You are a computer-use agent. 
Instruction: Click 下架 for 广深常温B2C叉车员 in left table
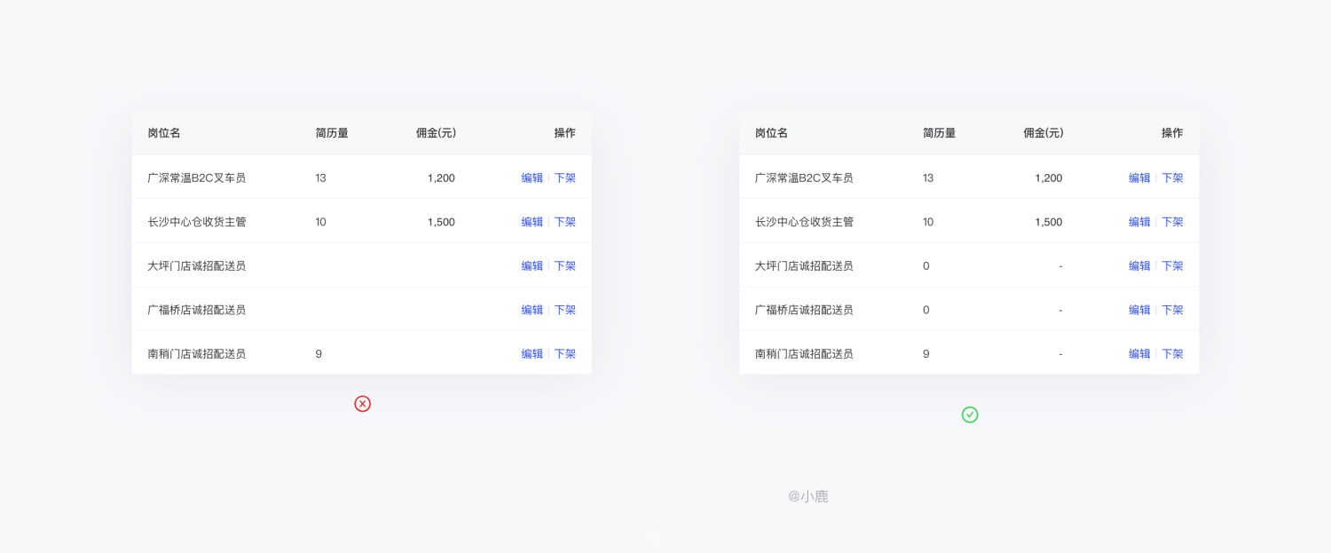tap(565, 178)
